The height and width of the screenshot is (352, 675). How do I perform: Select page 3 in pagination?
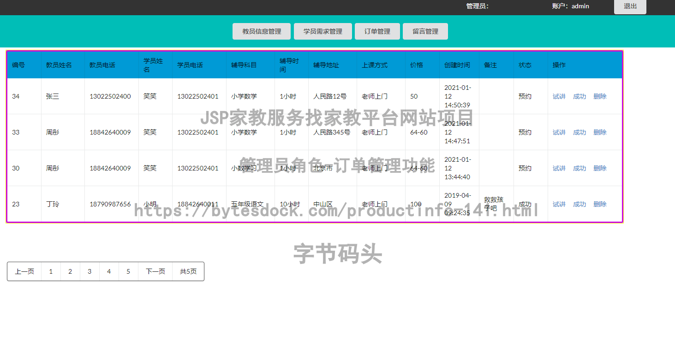click(90, 271)
